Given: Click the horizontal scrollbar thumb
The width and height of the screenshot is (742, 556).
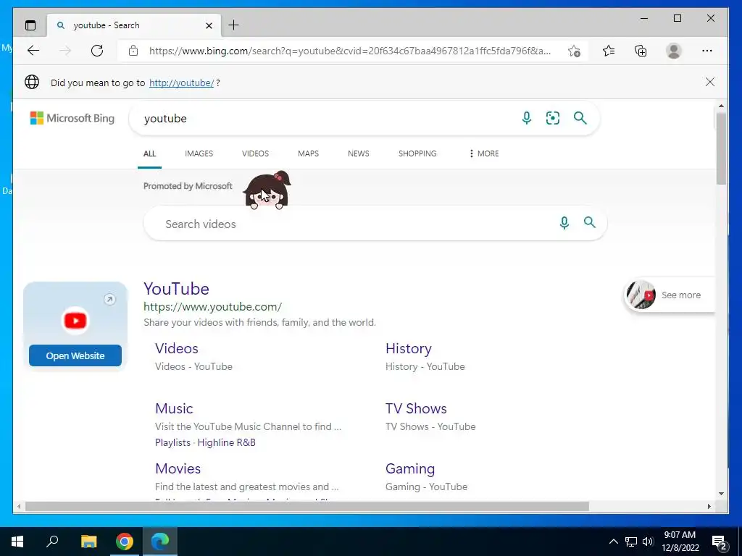Looking at the screenshot, I should coord(307,506).
